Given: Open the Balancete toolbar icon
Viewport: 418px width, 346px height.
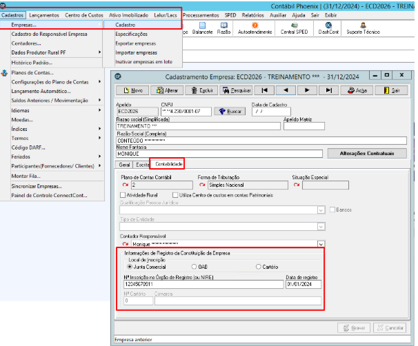Looking at the screenshot, I should coord(202,28).
